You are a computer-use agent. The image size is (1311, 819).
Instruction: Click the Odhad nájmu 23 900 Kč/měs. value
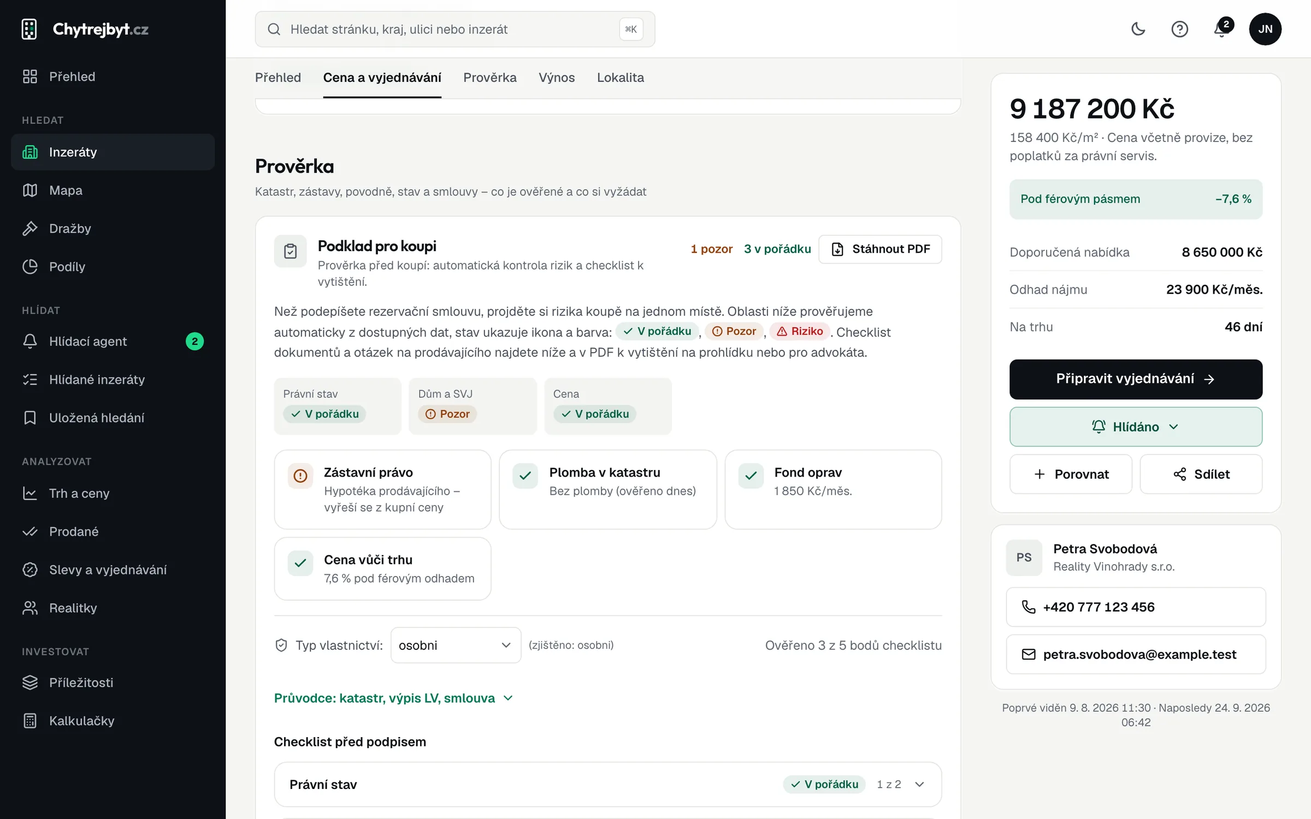point(1214,289)
